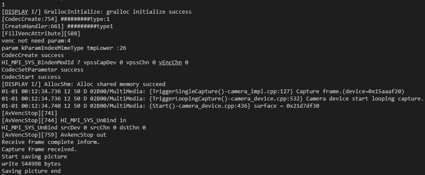Click the "write 544998 bytes" line

click(31, 164)
